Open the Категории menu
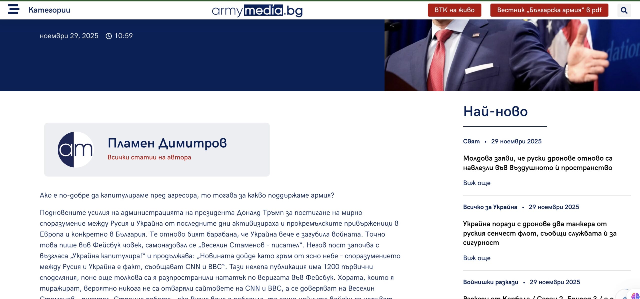Screen dimensions: 640x299 click(49, 10)
